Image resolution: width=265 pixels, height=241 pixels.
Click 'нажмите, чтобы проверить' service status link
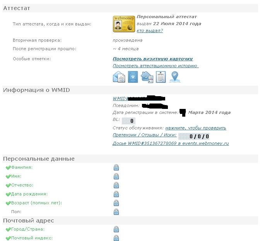point(196,128)
